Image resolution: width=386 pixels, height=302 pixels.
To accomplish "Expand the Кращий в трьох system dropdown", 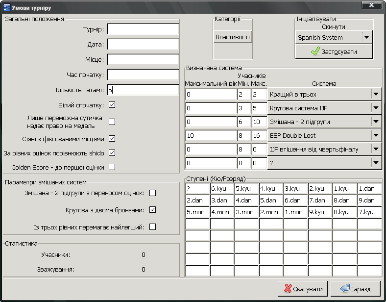I will (376, 94).
